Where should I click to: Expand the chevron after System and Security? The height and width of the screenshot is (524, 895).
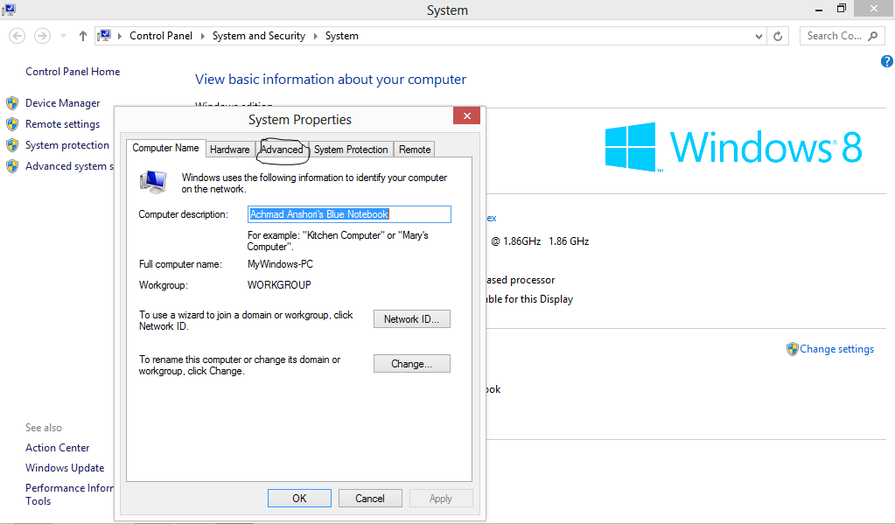click(x=315, y=36)
